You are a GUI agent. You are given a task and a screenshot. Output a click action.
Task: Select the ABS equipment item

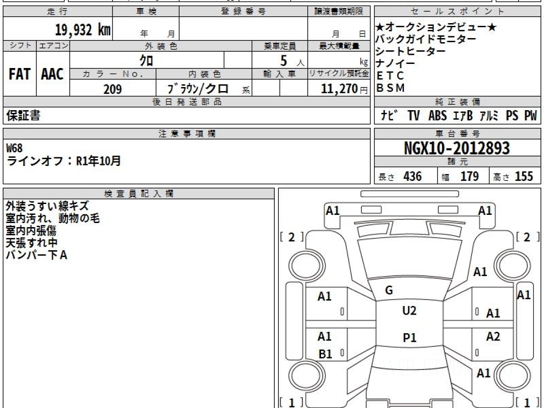point(437,116)
